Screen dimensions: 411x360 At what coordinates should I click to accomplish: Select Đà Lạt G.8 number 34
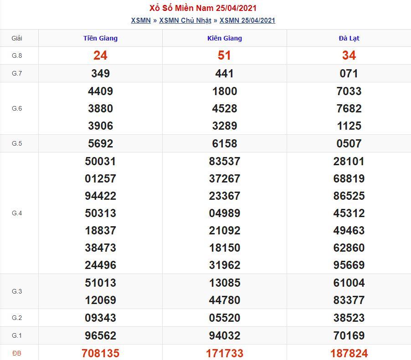349,56
